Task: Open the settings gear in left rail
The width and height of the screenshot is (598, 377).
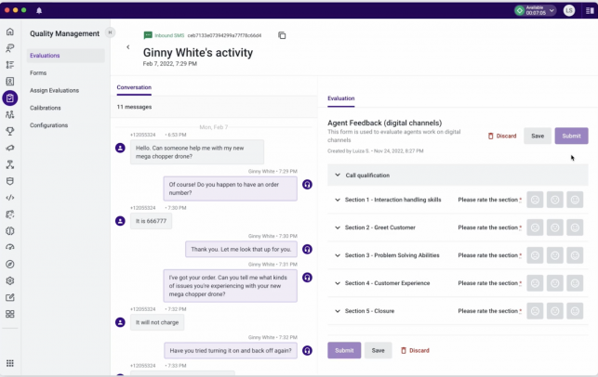Action: tap(10, 280)
